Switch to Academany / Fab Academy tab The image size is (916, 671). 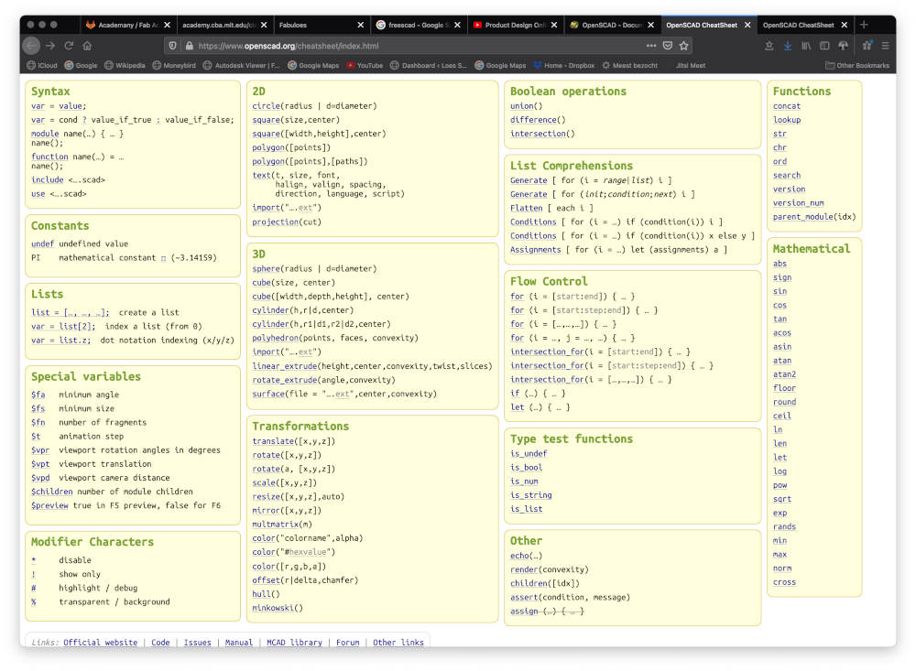pyautogui.click(x=128, y=25)
